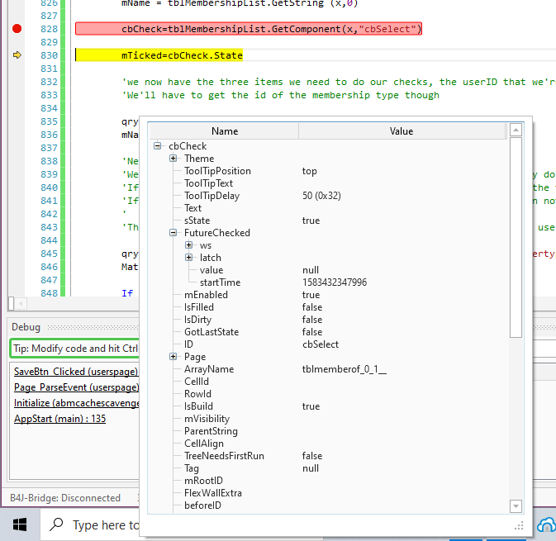Click the Value column header

402,131
